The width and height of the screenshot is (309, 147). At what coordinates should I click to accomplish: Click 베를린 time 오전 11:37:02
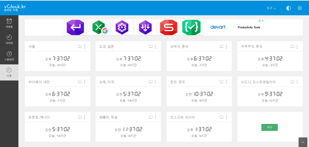(128, 129)
